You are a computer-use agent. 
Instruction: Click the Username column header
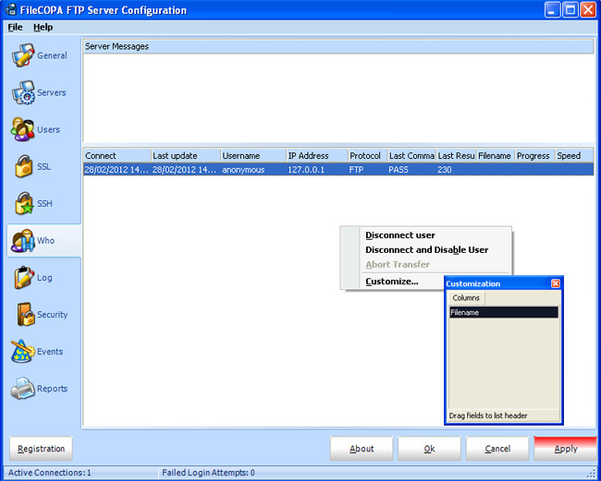pos(253,156)
